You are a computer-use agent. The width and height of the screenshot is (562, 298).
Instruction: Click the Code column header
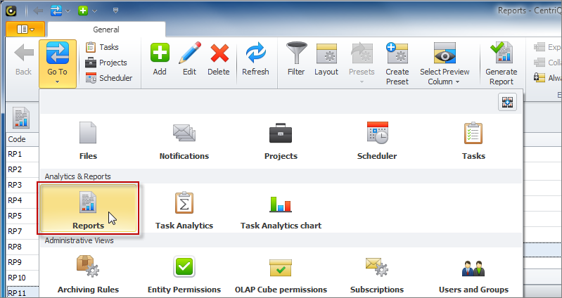click(23, 139)
